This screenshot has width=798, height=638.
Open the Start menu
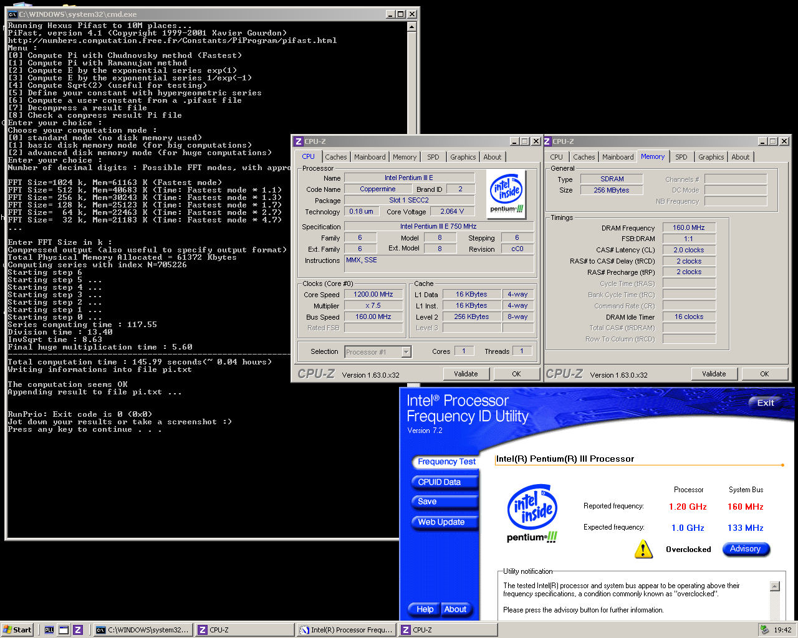click(17, 630)
